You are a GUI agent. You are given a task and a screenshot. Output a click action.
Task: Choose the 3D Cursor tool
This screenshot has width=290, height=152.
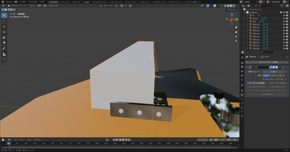(4, 21)
